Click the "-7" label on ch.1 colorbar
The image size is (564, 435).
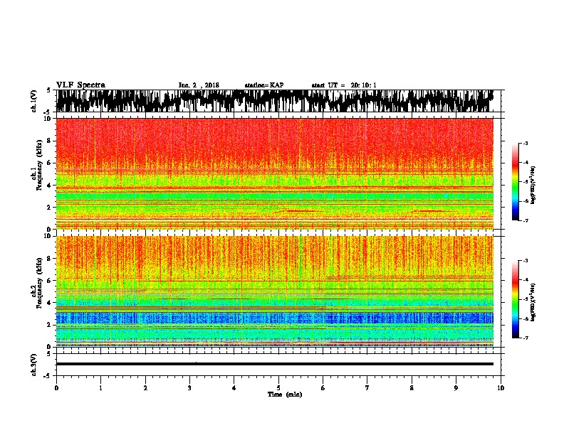[526, 220]
